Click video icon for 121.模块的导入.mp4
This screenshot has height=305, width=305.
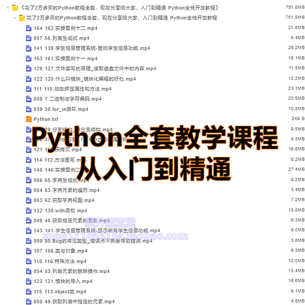29,281
